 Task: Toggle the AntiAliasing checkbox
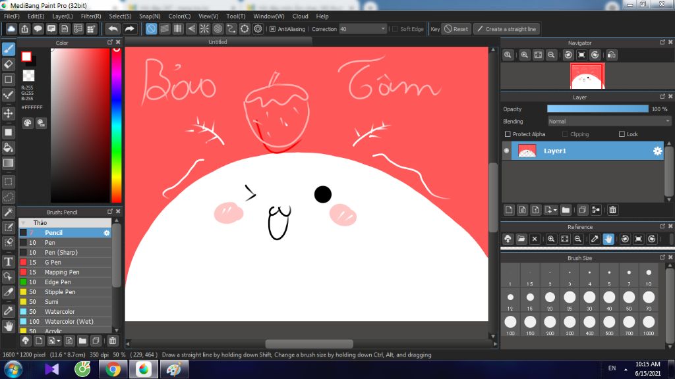pos(272,29)
